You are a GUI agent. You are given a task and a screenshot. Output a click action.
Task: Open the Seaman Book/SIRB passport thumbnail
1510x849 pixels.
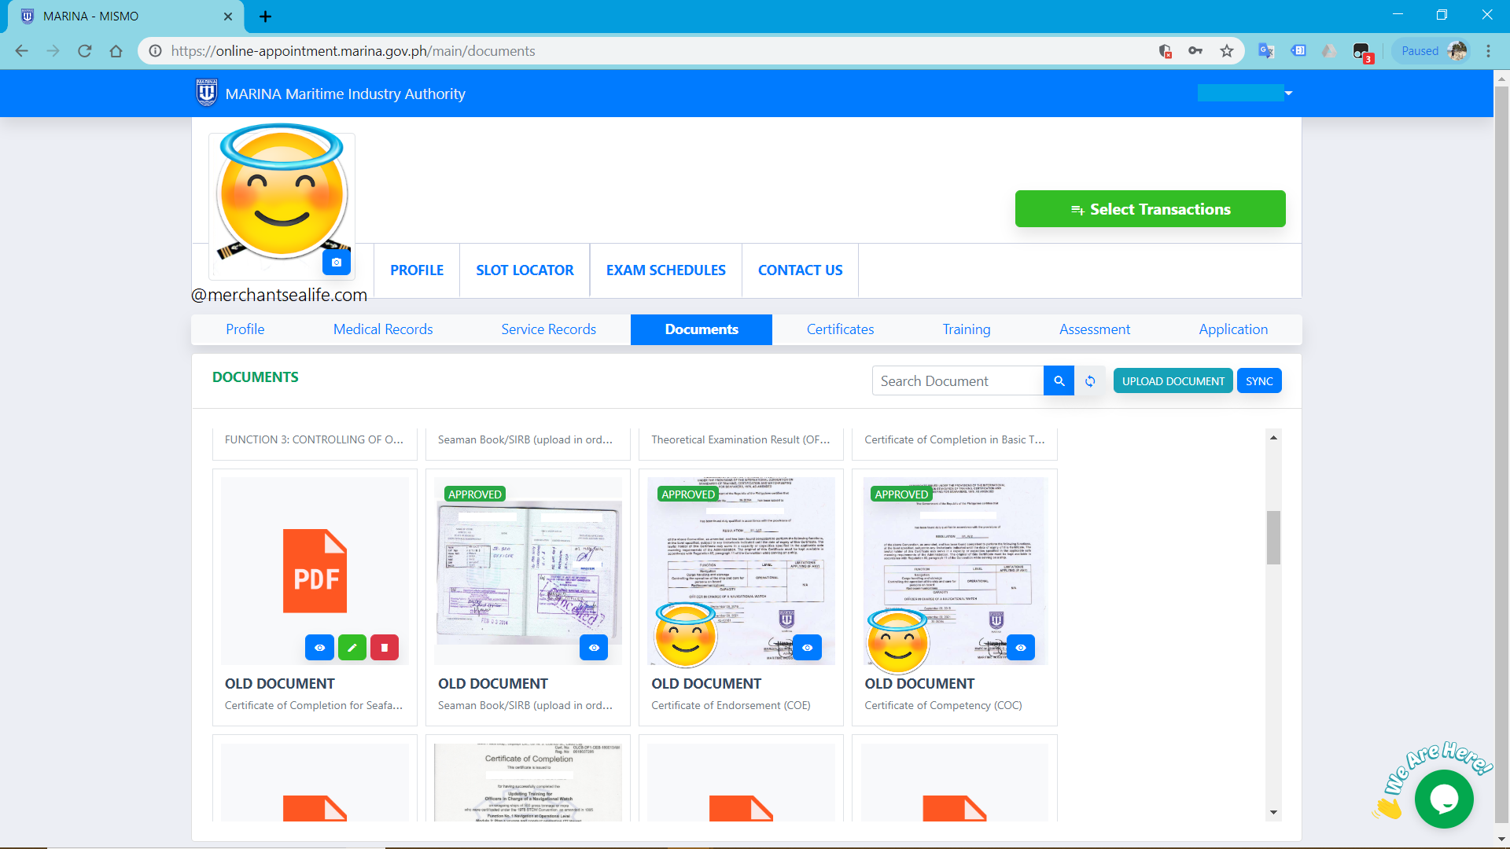[528, 572]
